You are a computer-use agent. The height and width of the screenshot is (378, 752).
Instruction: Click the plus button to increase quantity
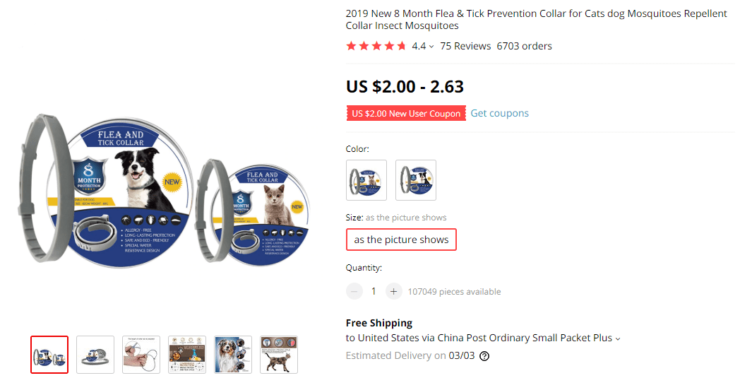pos(394,291)
